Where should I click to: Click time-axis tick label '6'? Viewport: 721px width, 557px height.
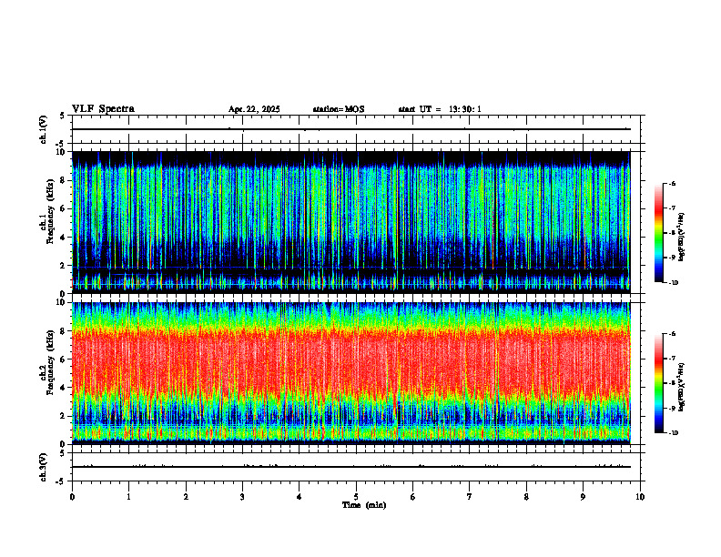point(413,497)
